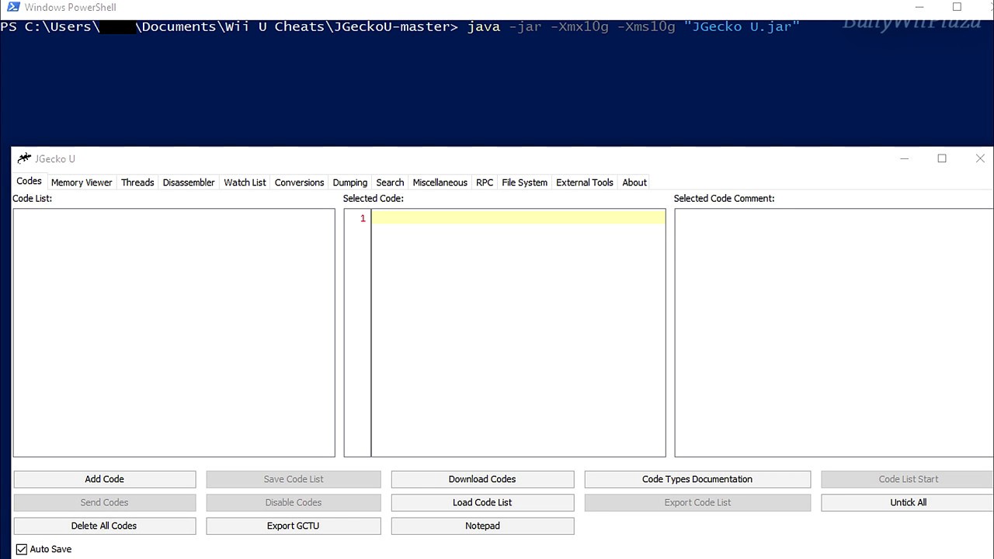Open Code Types Documentation
Viewport: 994px width, 559px height.
click(x=697, y=479)
